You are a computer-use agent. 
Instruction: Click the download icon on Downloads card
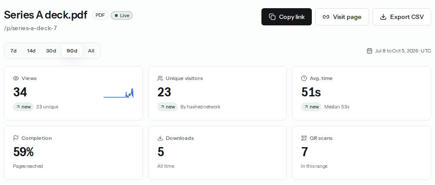(160, 138)
